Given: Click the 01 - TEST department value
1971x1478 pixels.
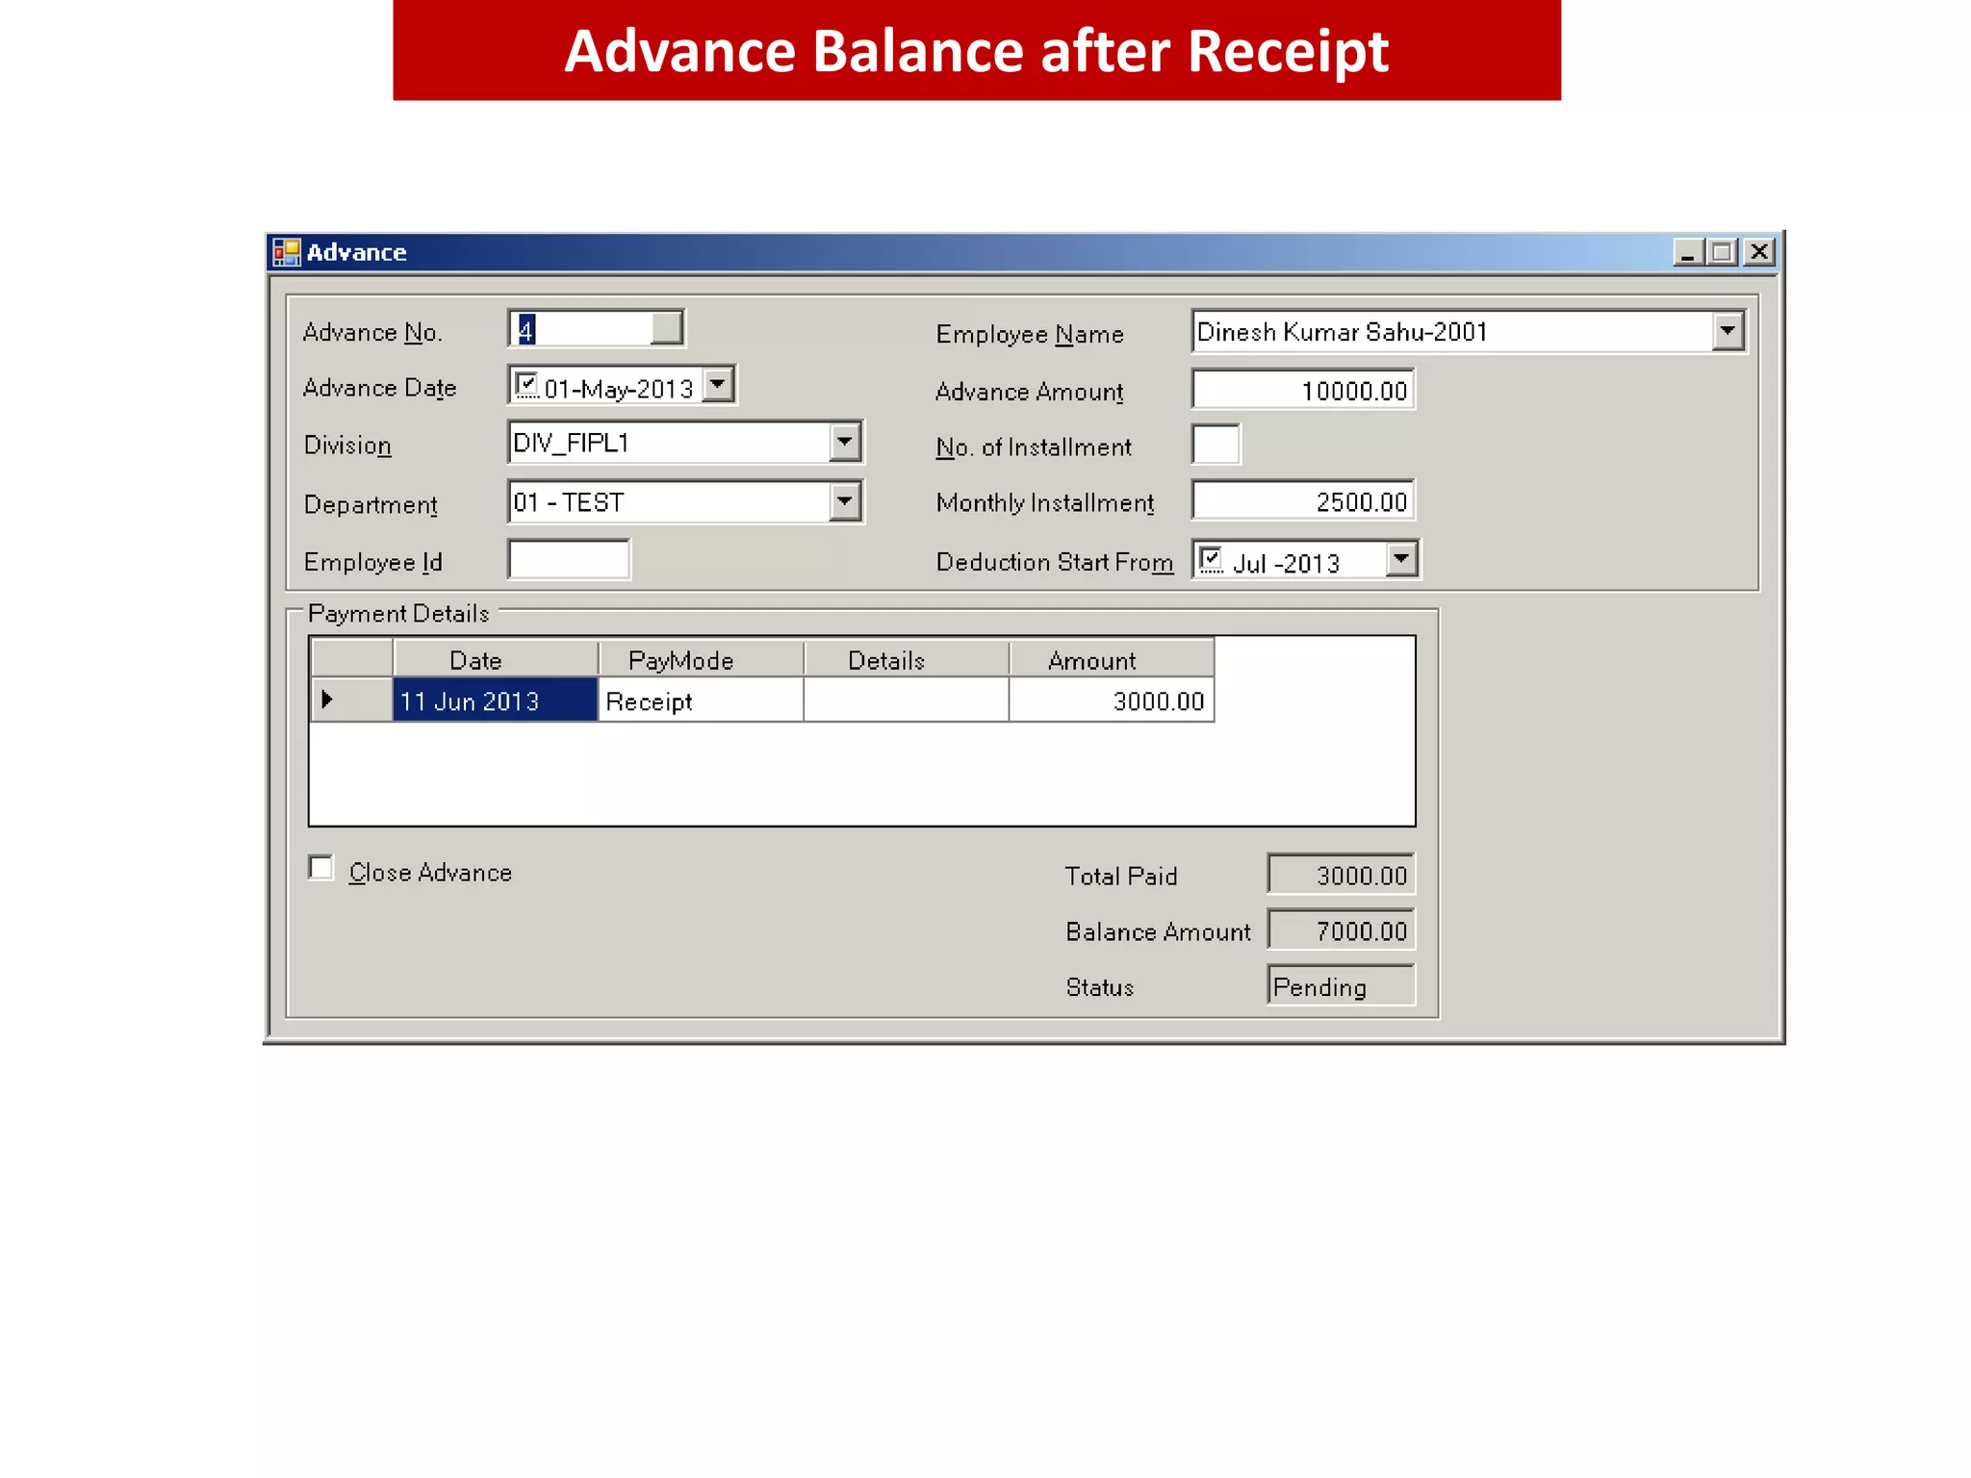Looking at the screenshot, I should pyautogui.click(x=569, y=502).
